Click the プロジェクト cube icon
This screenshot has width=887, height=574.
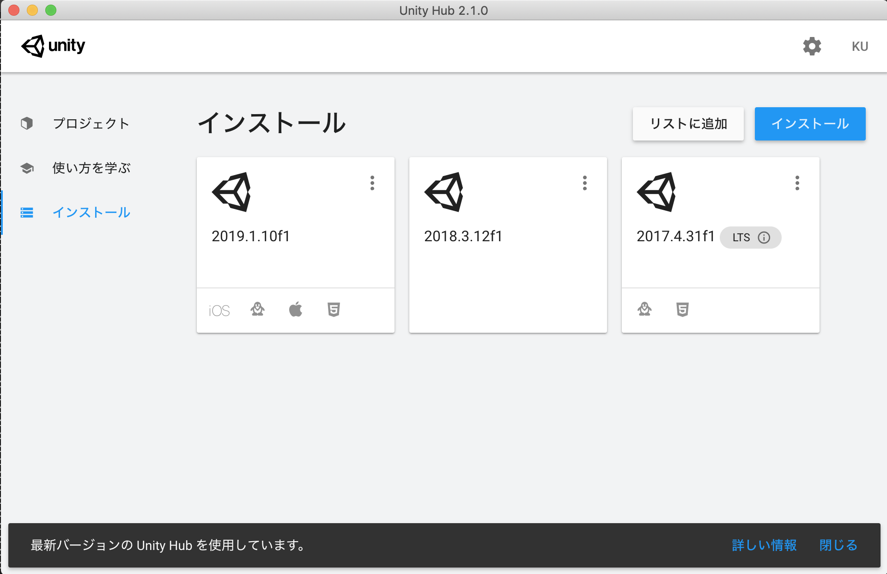click(27, 123)
